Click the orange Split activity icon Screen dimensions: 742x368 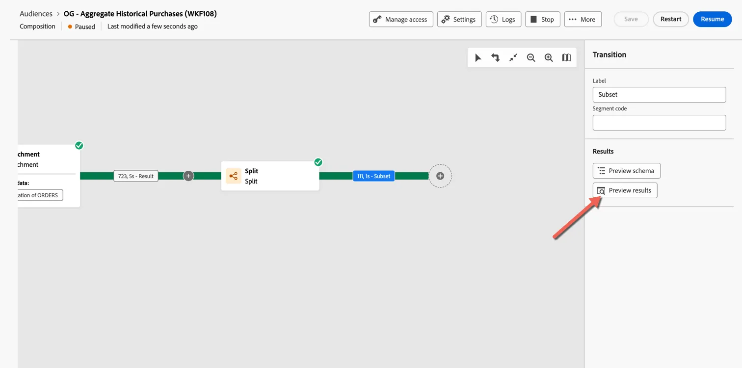tap(234, 176)
